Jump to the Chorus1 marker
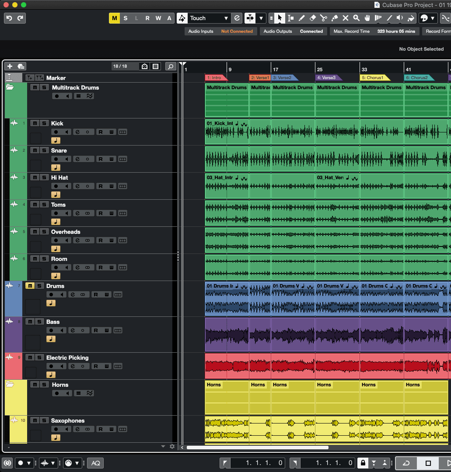 [374, 78]
